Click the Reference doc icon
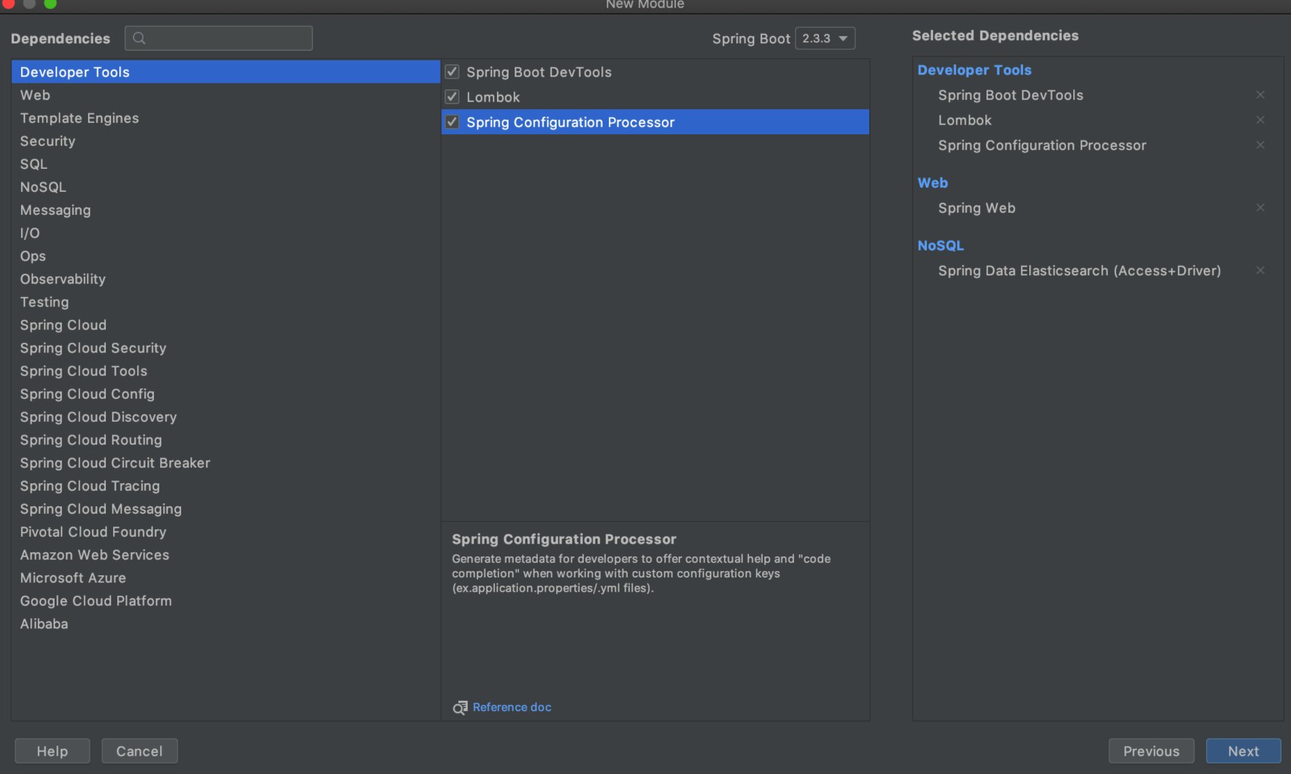 pos(460,708)
